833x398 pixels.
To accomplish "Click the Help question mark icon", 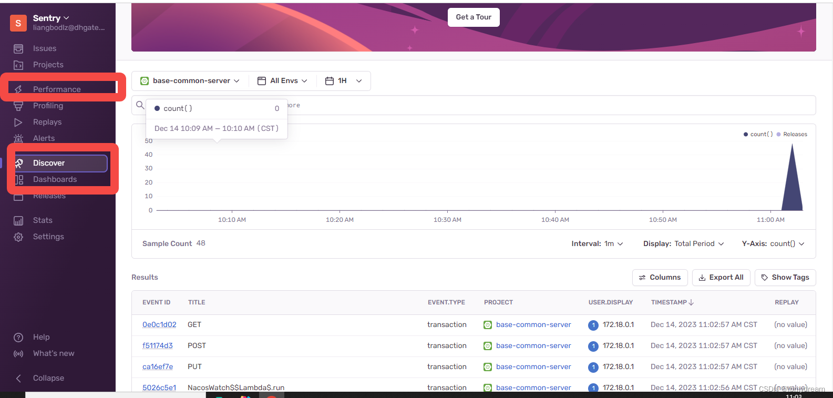I will (18, 338).
